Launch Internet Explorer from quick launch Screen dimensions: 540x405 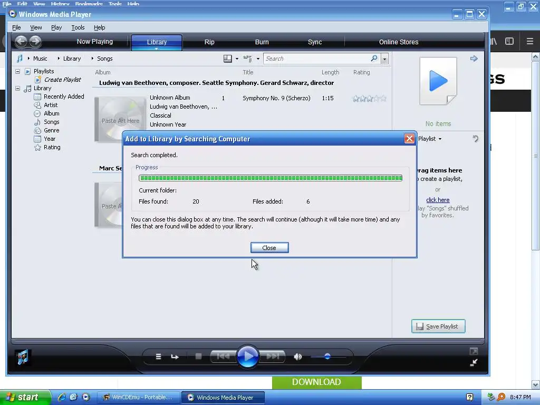pyautogui.click(x=62, y=397)
